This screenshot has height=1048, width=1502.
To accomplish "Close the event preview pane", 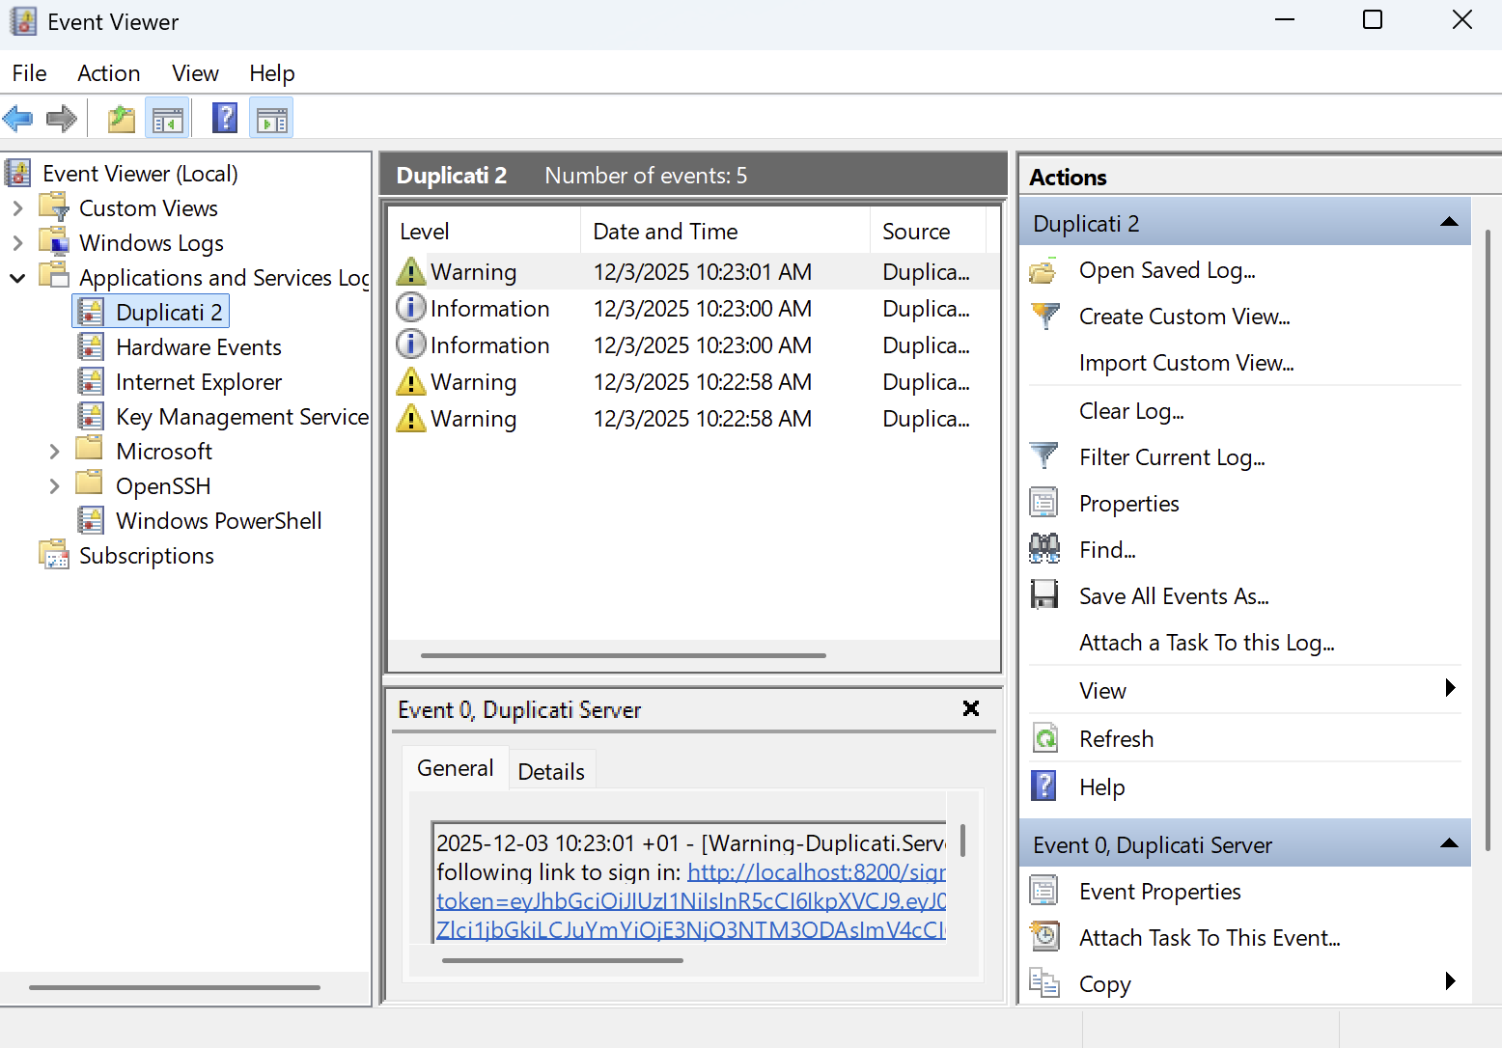I will pos(971,709).
